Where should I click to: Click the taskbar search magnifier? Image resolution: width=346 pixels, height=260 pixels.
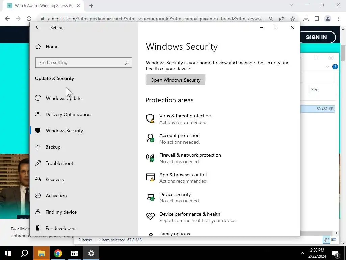24,253
